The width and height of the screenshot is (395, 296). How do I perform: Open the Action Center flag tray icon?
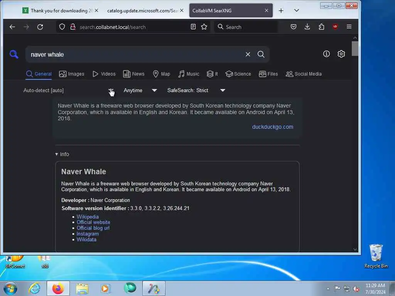pyautogui.click(x=337, y=289)
